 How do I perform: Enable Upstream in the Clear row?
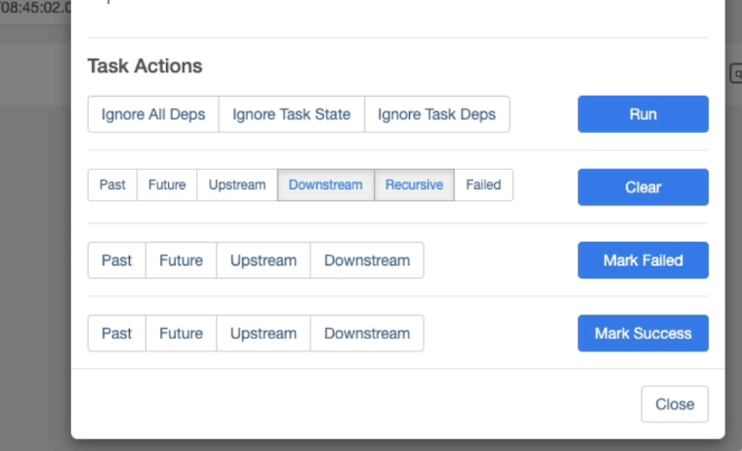click(x=237, y=184)
